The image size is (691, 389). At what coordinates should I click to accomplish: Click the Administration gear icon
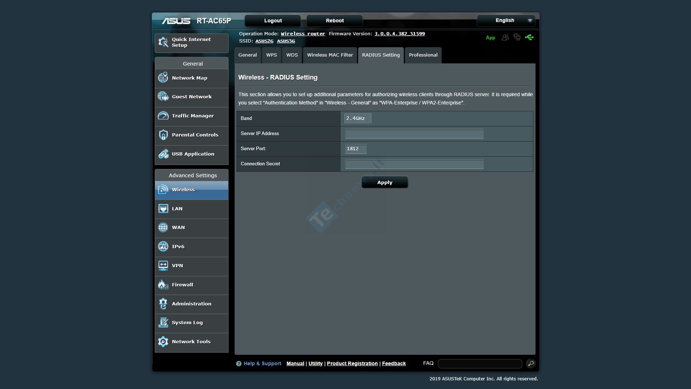[x=163, y=304]
